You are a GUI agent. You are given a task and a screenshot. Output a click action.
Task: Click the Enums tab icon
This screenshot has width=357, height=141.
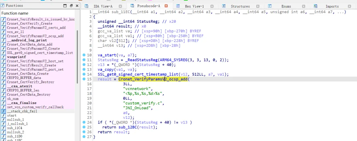(x=270, y=6)
